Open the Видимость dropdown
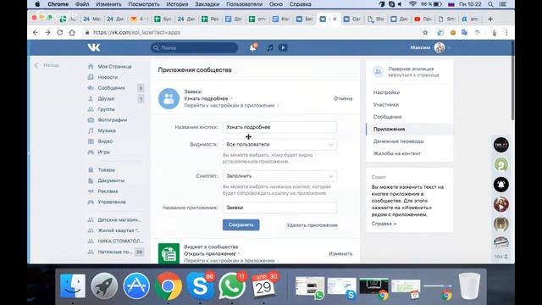This screenshot has width=542, height=305. 279,144
